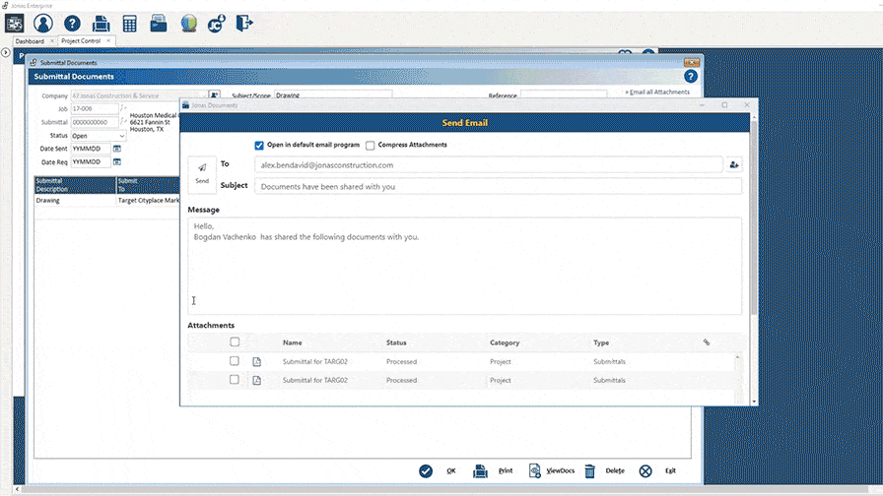Screen dimensions: 883x496
Task: Click the bottom horizontal scrollbar left arrow
Action: point(17,489)
